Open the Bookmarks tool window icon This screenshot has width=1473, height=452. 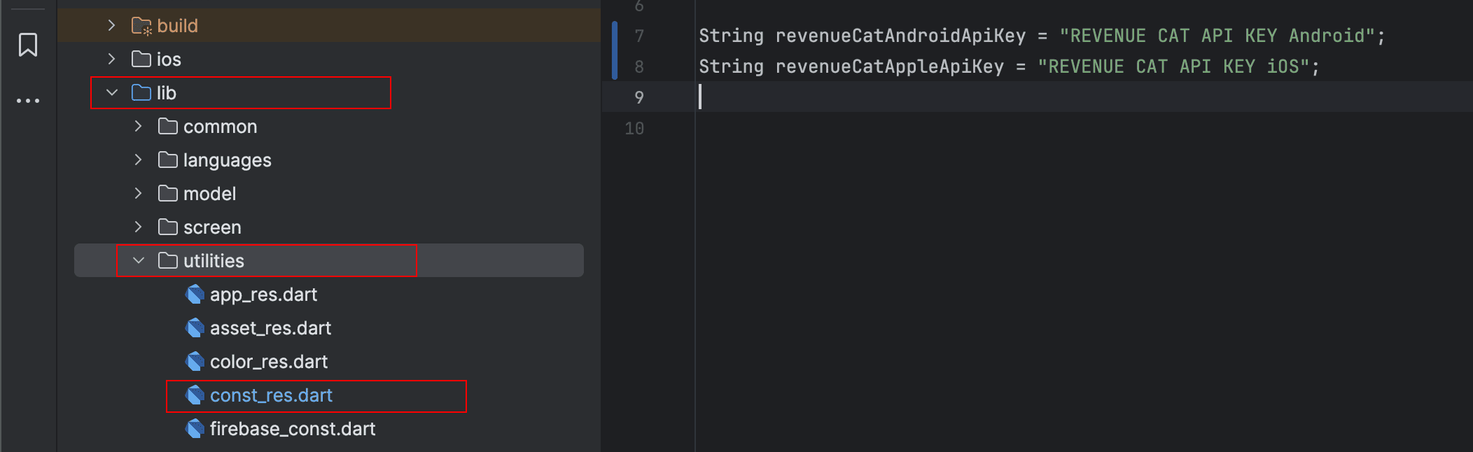click(28, 45)
